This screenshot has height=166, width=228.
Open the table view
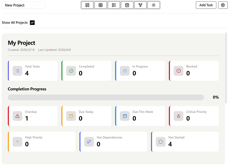(x=101, y=5)
